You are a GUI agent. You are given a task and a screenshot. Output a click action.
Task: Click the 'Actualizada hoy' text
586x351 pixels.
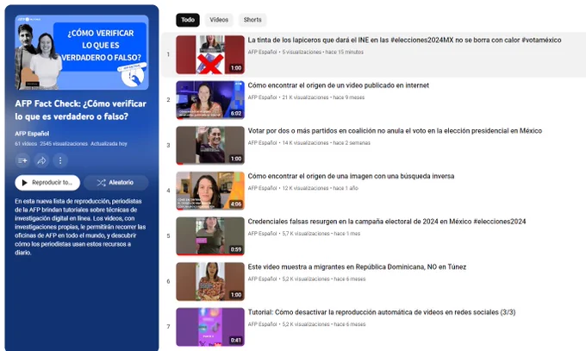(x=109, y=144)
